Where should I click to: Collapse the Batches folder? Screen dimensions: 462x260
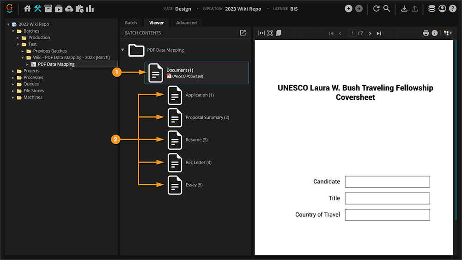tap(13, 31)
